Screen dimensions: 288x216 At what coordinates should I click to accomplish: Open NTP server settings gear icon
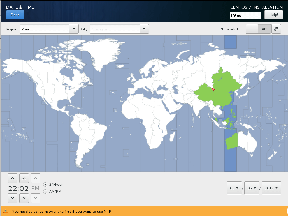pyautogui.click(x=276, y=29)
